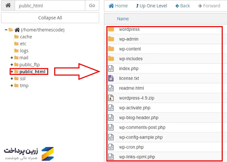227x162 pixels.
Task: Click the house icon beside /home/themescode
Action: 17,30
